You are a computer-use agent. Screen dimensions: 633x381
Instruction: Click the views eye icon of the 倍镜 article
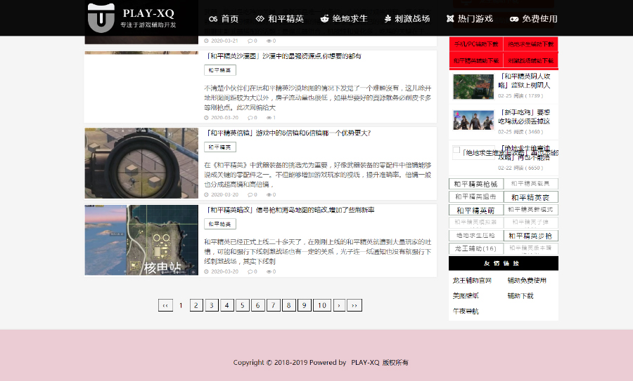click(x=269, y=194)
